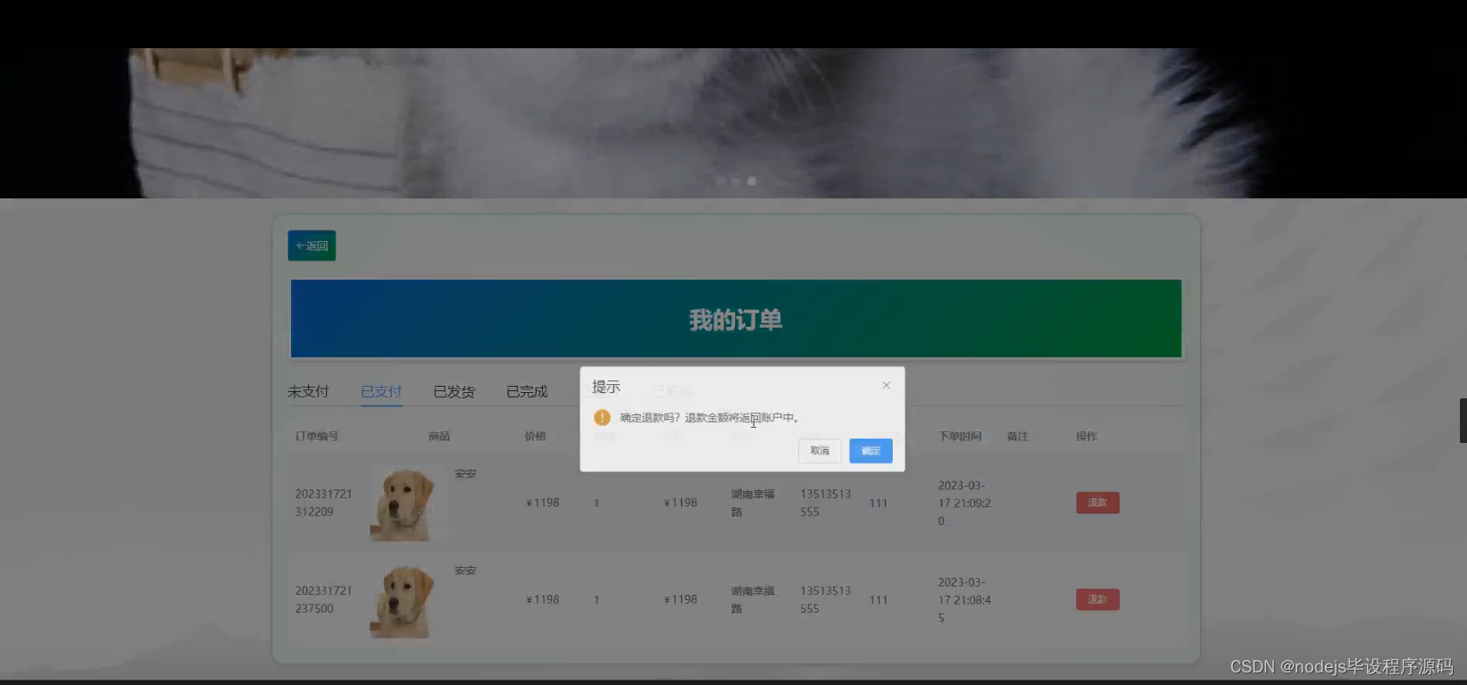
Task: Click the 备注 column header
Action: coord(1018,436)
